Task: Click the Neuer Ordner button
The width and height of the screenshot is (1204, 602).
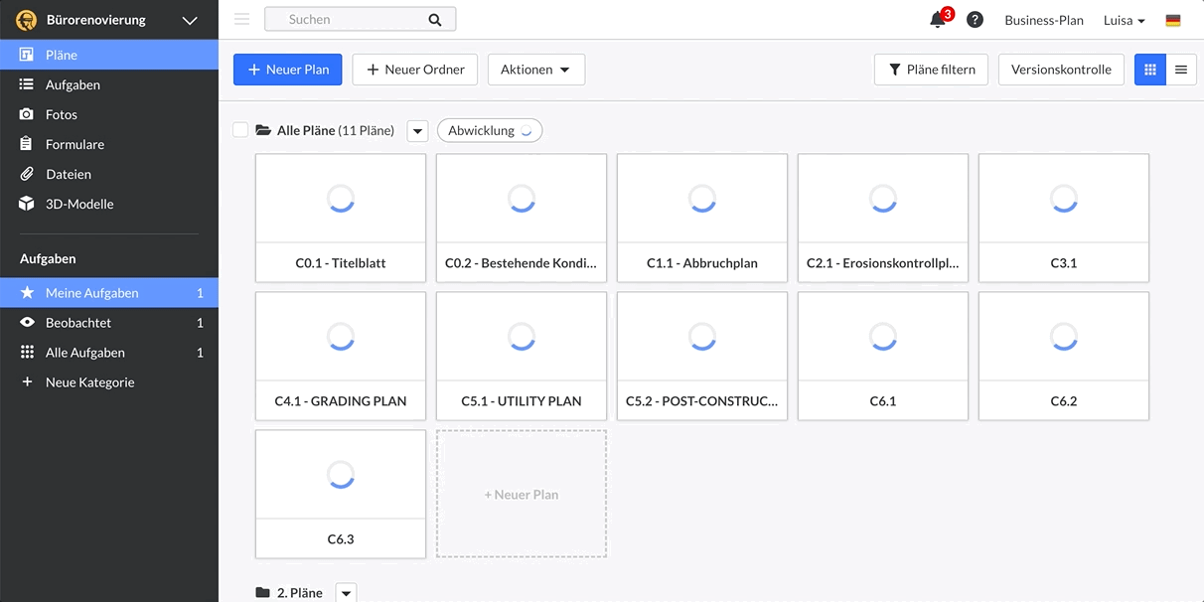Action: point(415,70)
